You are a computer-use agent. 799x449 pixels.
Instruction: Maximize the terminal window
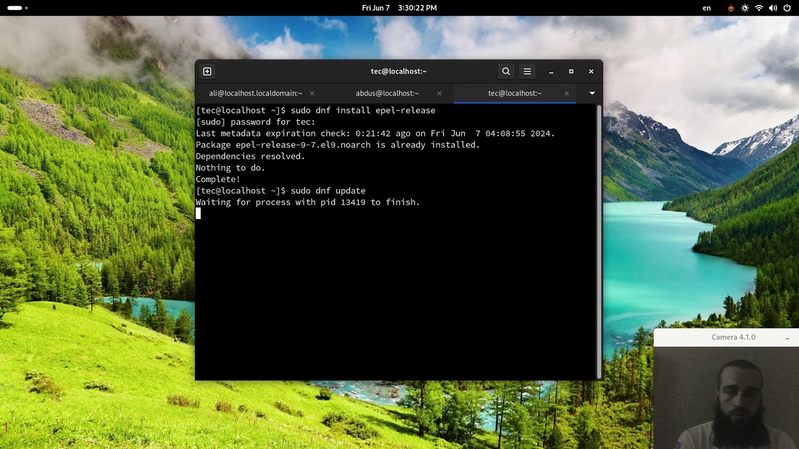pos(571,71)
